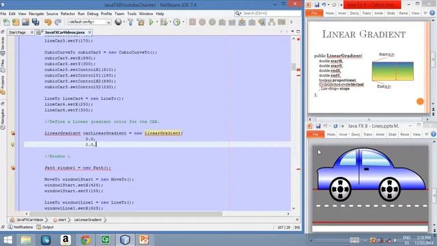
Task: Open the File menu in NetBeans
Action: pos(3,14)
